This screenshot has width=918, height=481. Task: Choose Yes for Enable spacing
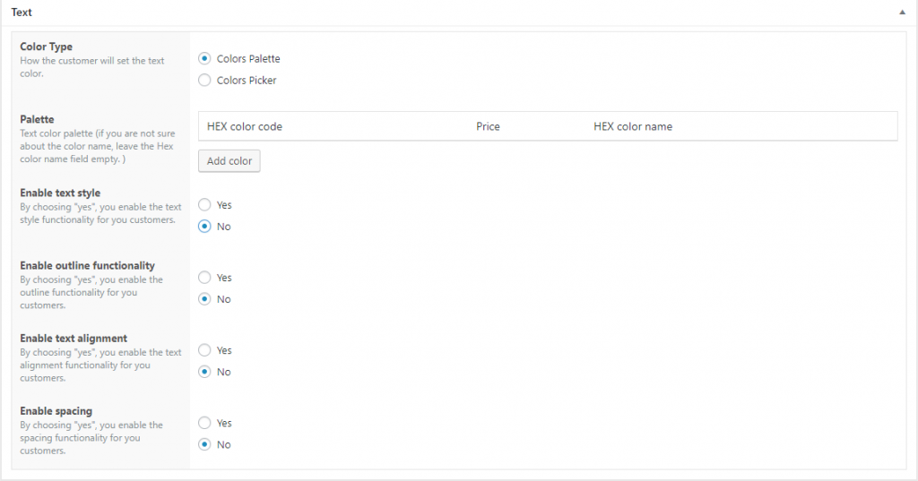pos(204,423)
